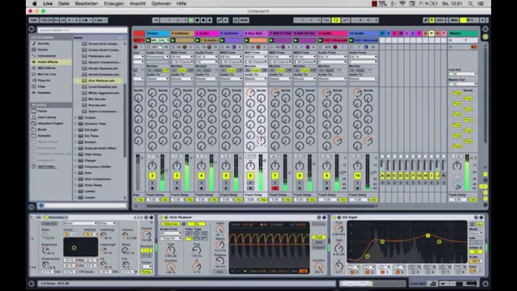Launch the clip on the 3 Collision track

click(173, 40)
